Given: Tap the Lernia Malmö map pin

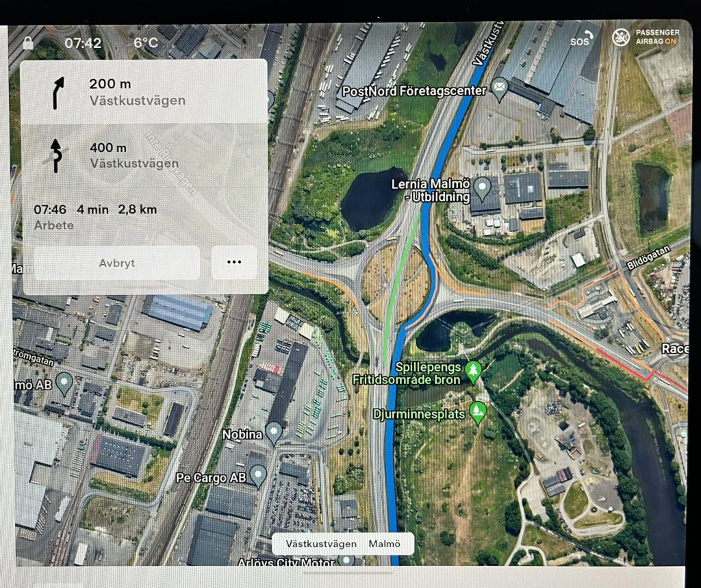Looking at the screenshot, I should coord(483,186).
